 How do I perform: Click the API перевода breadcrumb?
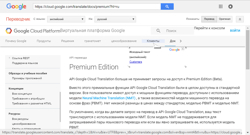(x=78, y=58)
